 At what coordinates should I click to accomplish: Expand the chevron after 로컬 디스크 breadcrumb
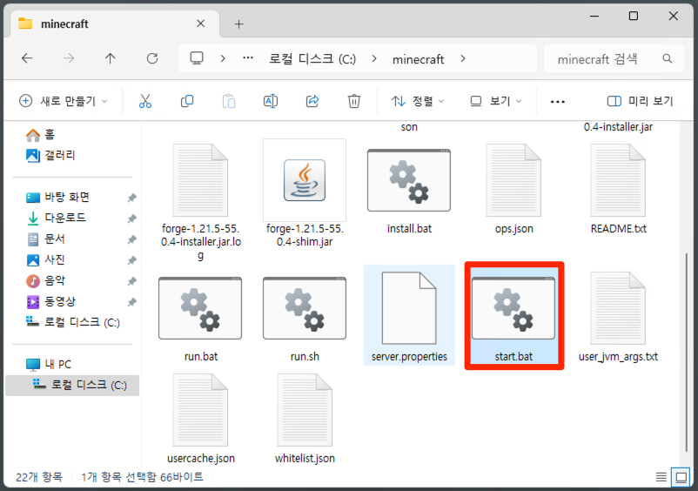click(374, 58)
